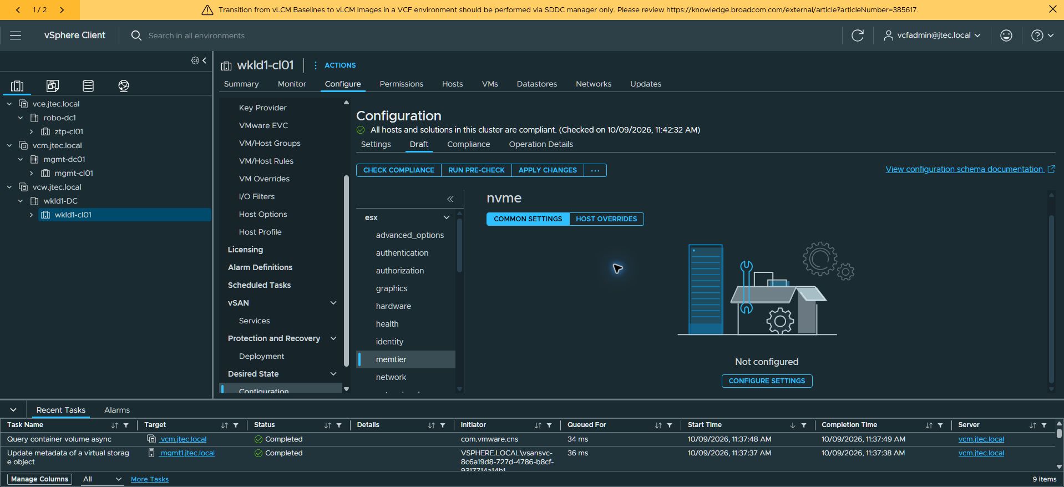Select the memtier configuration category

pos(406,359)
